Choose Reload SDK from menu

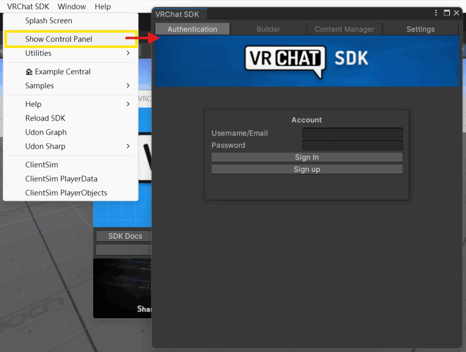(46, 118)
